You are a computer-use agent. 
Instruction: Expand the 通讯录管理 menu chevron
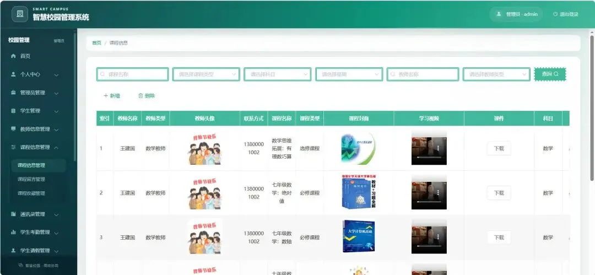point(56,214)
